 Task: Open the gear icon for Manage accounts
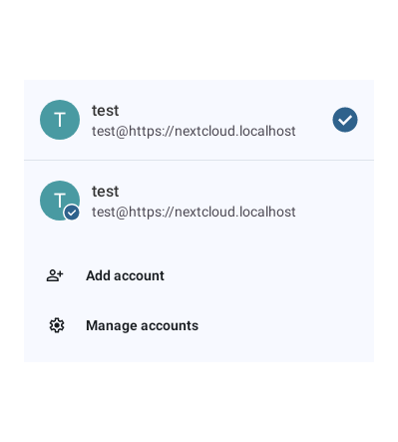57,325
